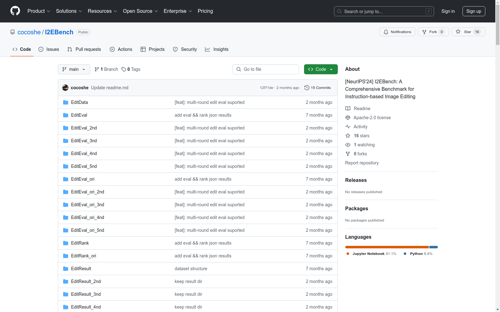The width and height of the screenshot is (500, 312).
Task: Click the folder icon for EditEval_ori_2nd
Action: pos(66,192)
